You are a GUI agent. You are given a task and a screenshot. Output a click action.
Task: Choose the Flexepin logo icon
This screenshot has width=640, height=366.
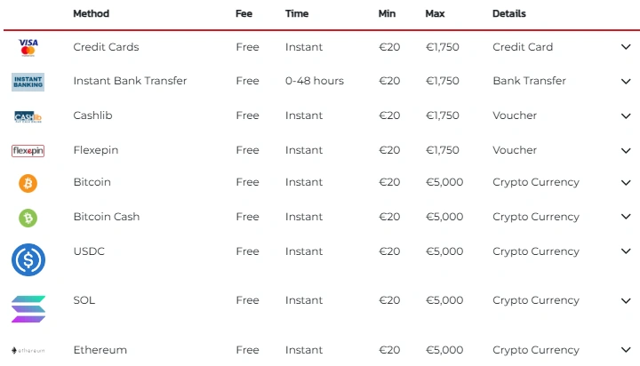(x=28, y=151)
